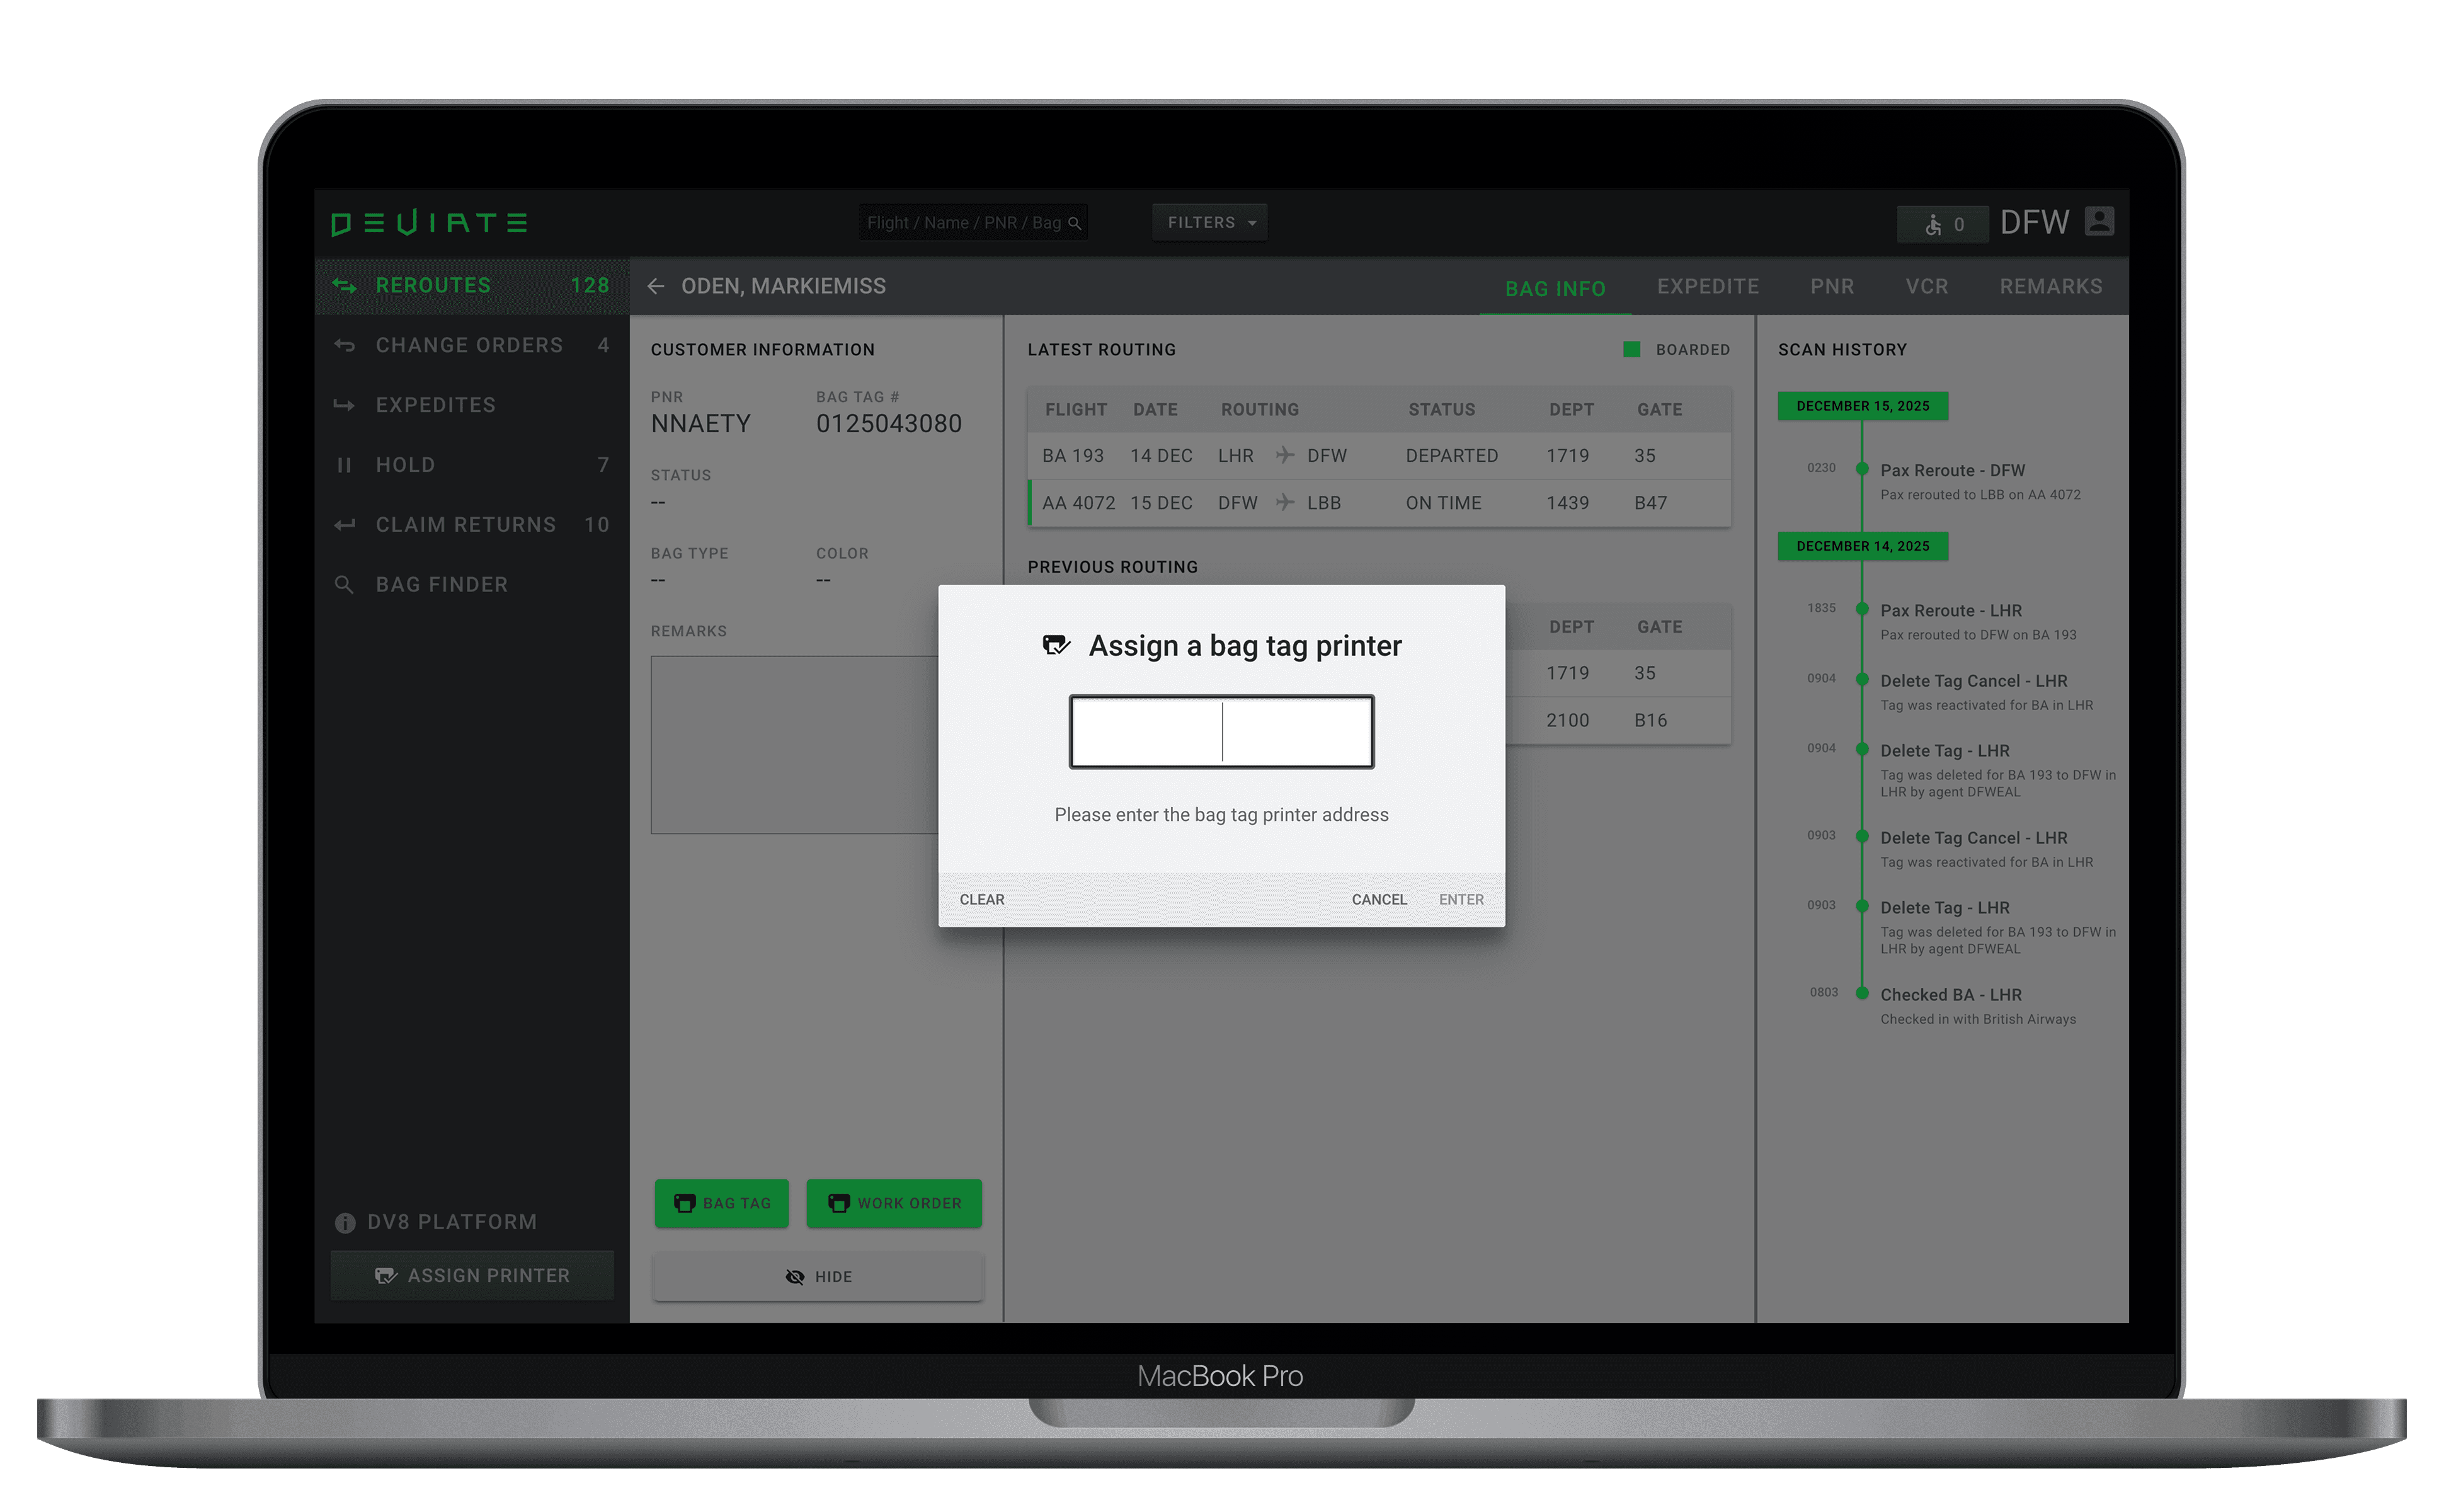Click the wheelchair assistance counter icon
This screenshot has width=2444, height=1512.
[1933, 225]
